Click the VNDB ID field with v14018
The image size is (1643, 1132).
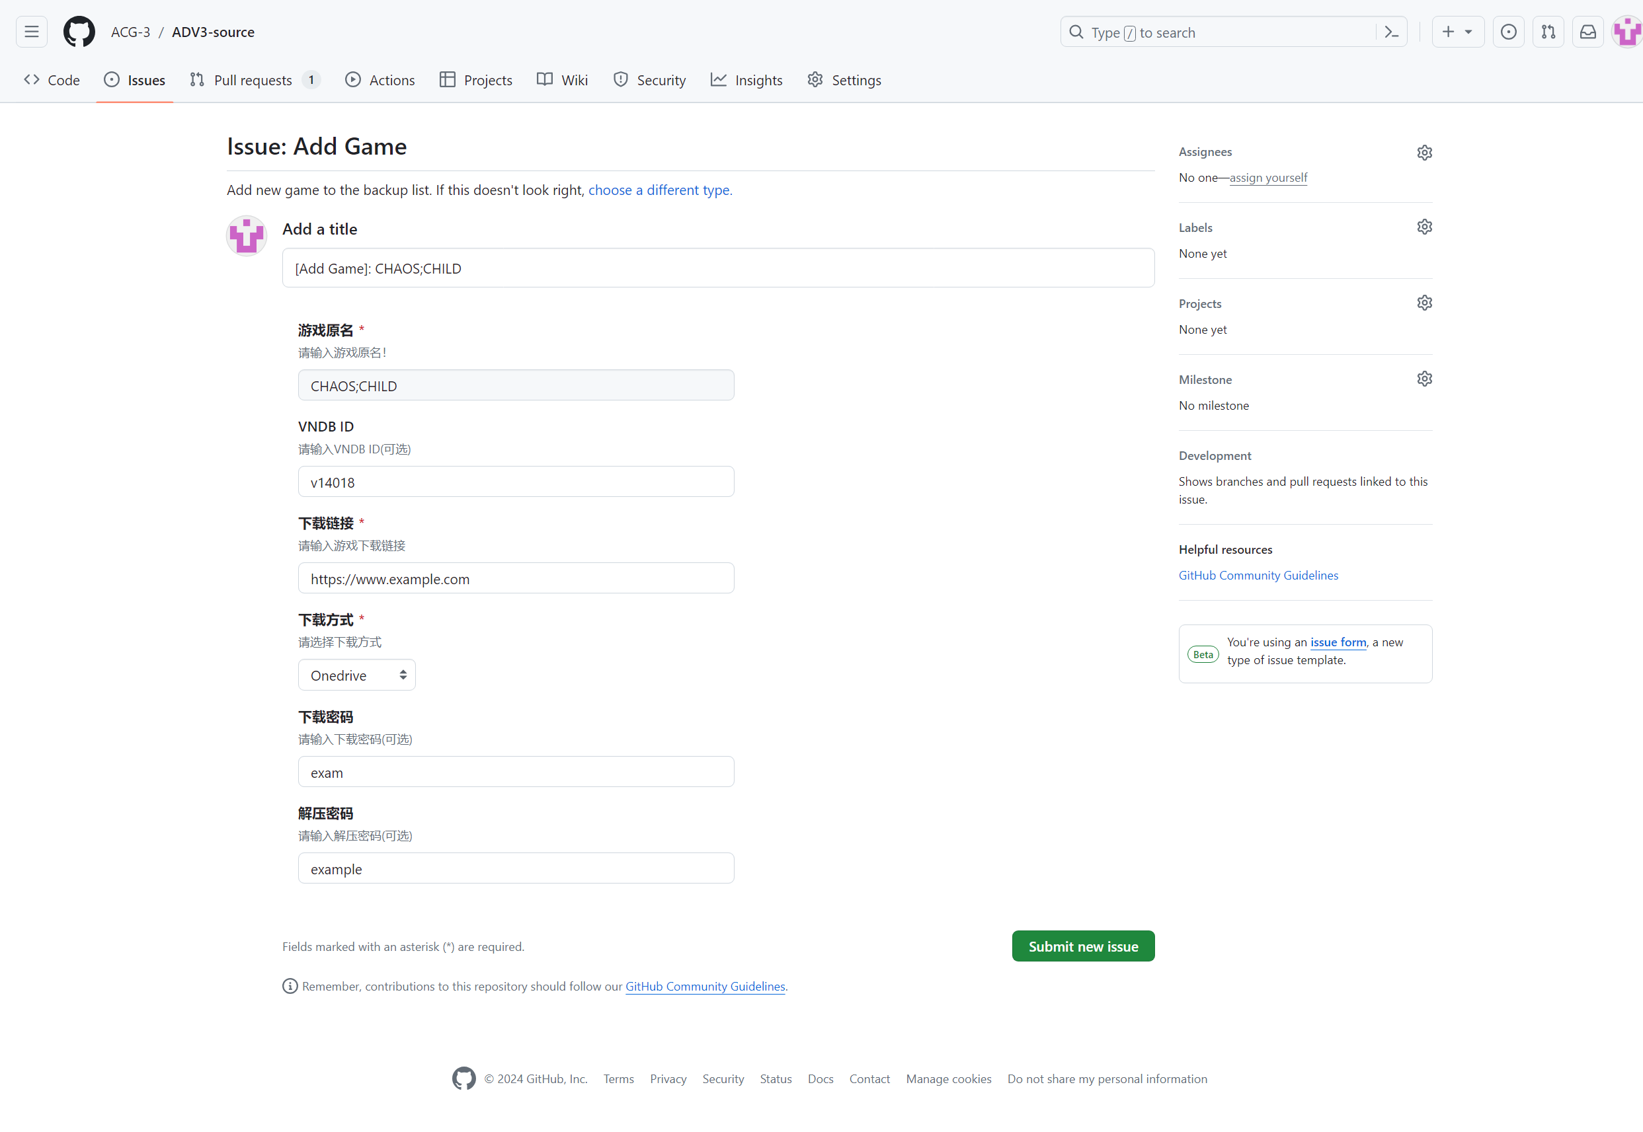click(516, 482)
